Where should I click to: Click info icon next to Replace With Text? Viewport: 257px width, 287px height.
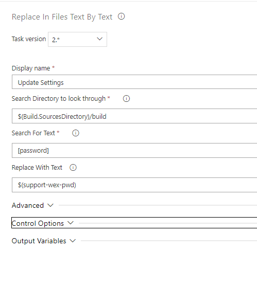click(73, 168)
